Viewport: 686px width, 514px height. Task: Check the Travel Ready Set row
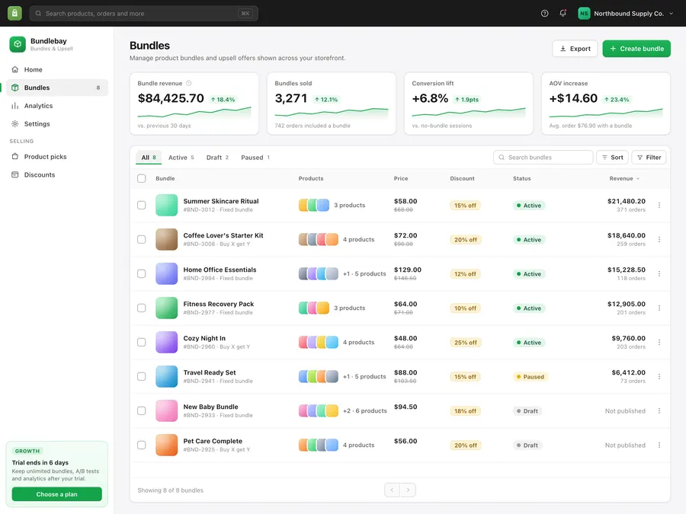tap(141, 376)
